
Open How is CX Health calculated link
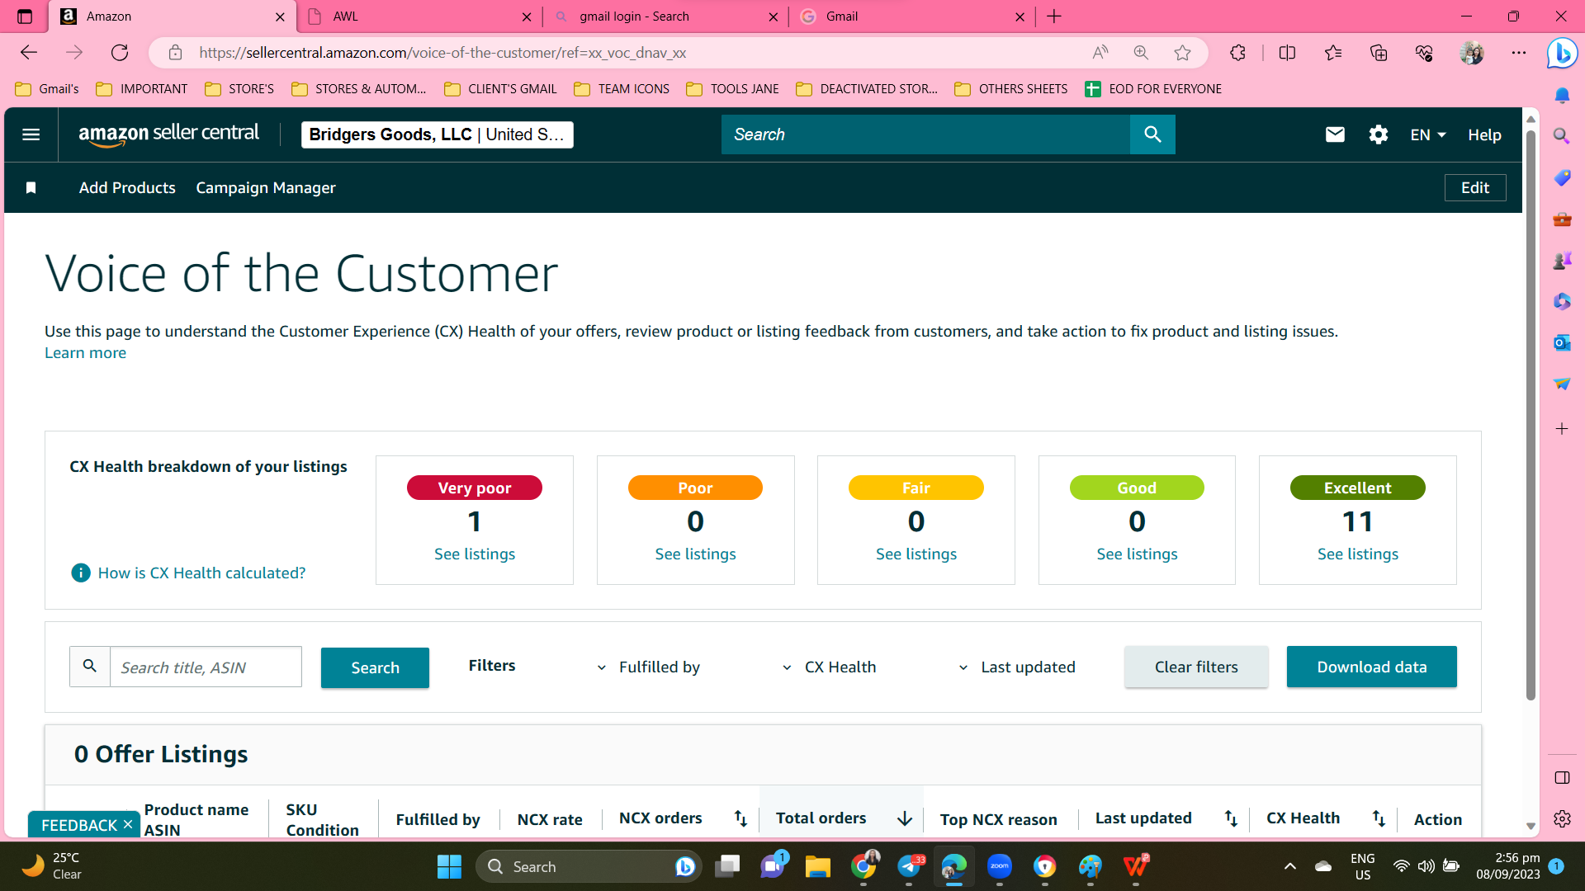coord(201,573)
